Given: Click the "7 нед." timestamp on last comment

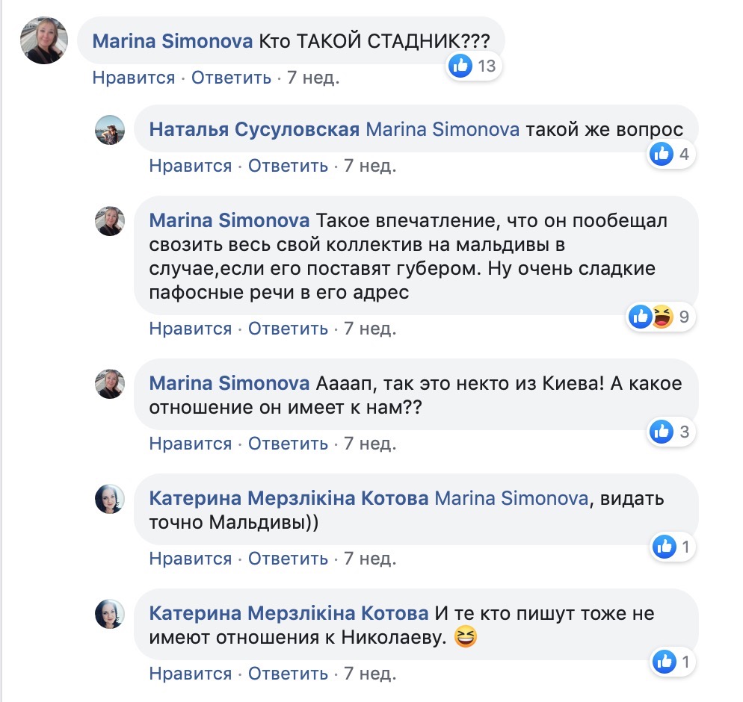Looking at the screenshot, I should tap(370, 674).
